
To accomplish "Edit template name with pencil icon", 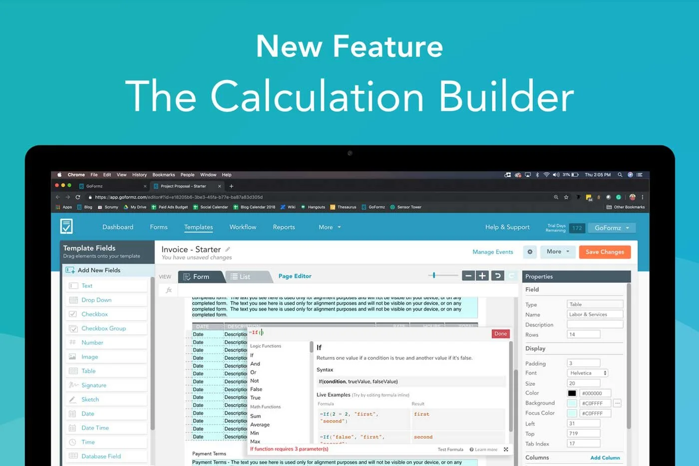I will click(228, 249).
